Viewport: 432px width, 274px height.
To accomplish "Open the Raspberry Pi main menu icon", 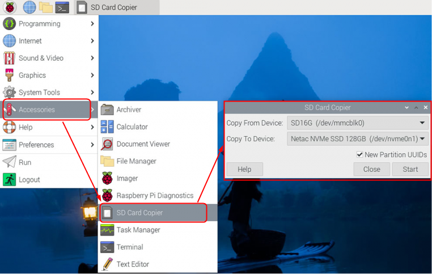I will click(10, 7).
